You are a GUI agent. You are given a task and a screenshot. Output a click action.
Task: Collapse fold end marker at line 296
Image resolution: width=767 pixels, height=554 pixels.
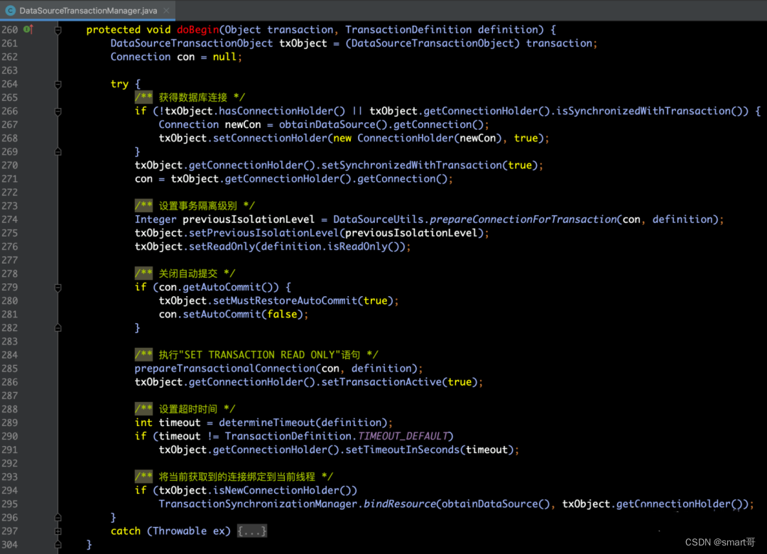[x=58, y=517]
